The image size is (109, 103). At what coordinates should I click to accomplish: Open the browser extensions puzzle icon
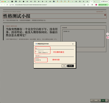pos(88,5)
